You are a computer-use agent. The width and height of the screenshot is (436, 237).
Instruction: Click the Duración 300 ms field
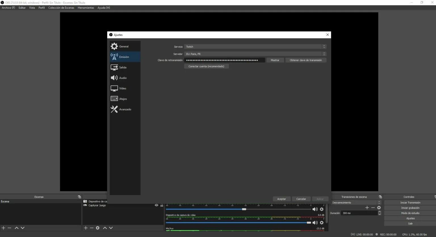[359, 213]
